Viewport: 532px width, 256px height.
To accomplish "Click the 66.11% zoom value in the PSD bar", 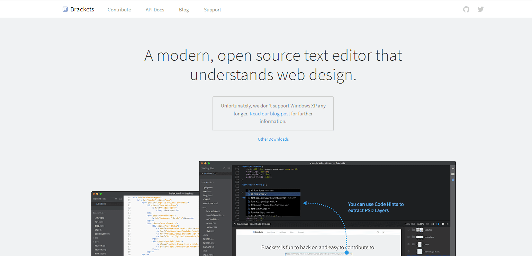I will pos(421,224).
